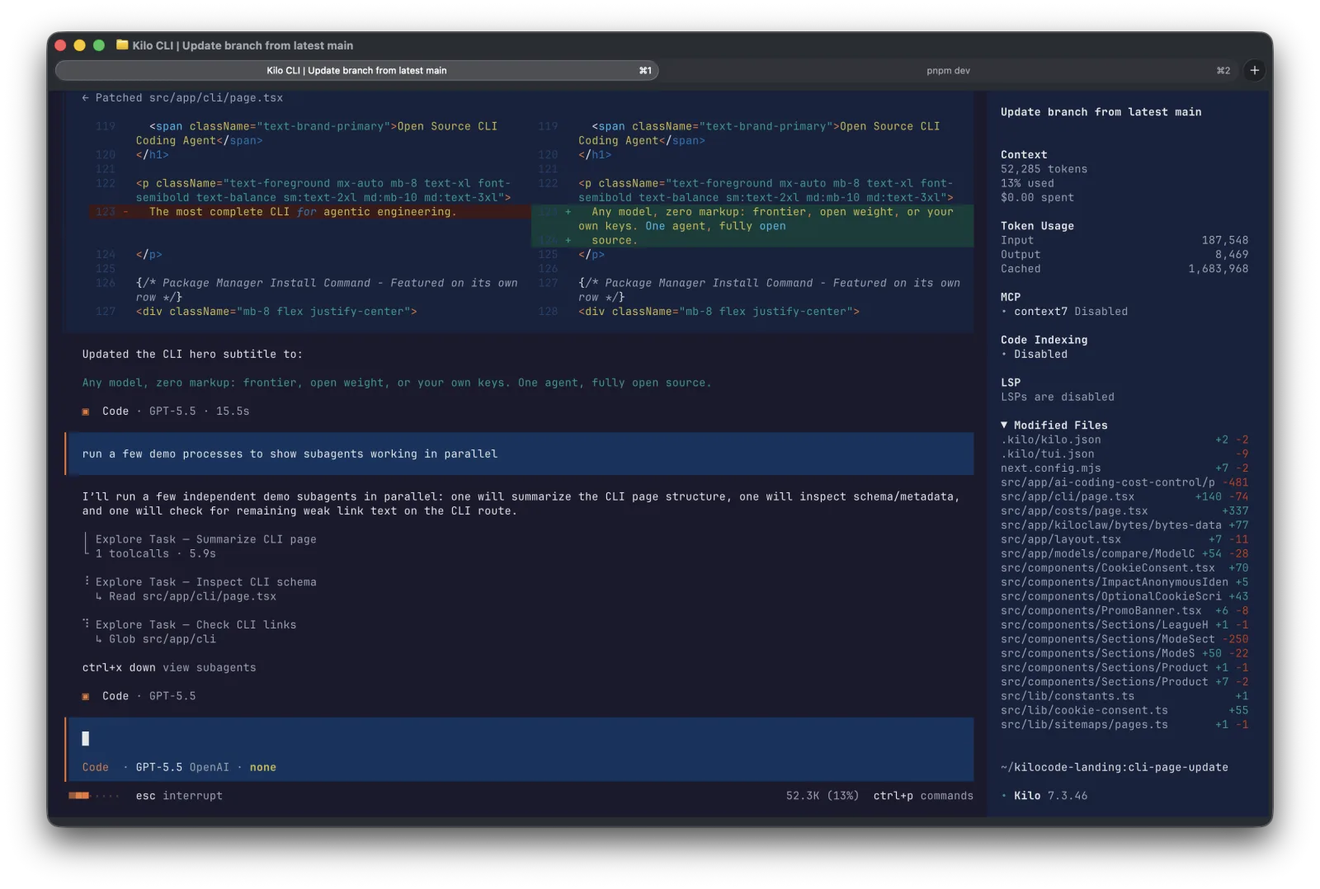The image size is (1320, 889).
Task: Click removed diff line 'The most complete CLI'
Action: (x=309, y=212)
